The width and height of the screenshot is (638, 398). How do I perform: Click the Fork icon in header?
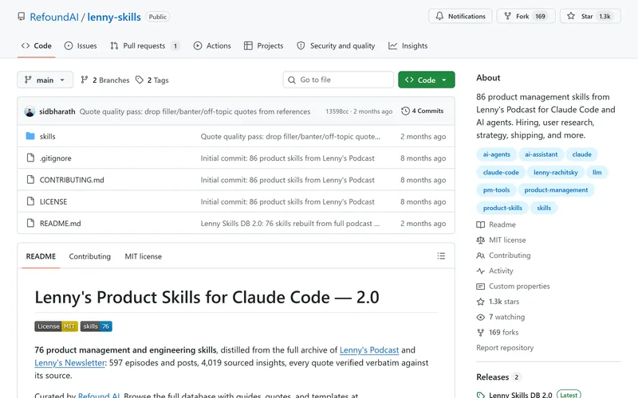[x=507, y=16]
